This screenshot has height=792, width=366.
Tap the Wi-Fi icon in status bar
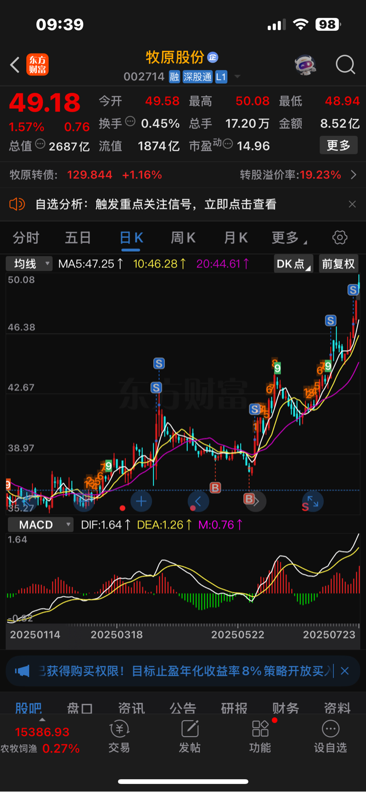(x=301, y=24)
